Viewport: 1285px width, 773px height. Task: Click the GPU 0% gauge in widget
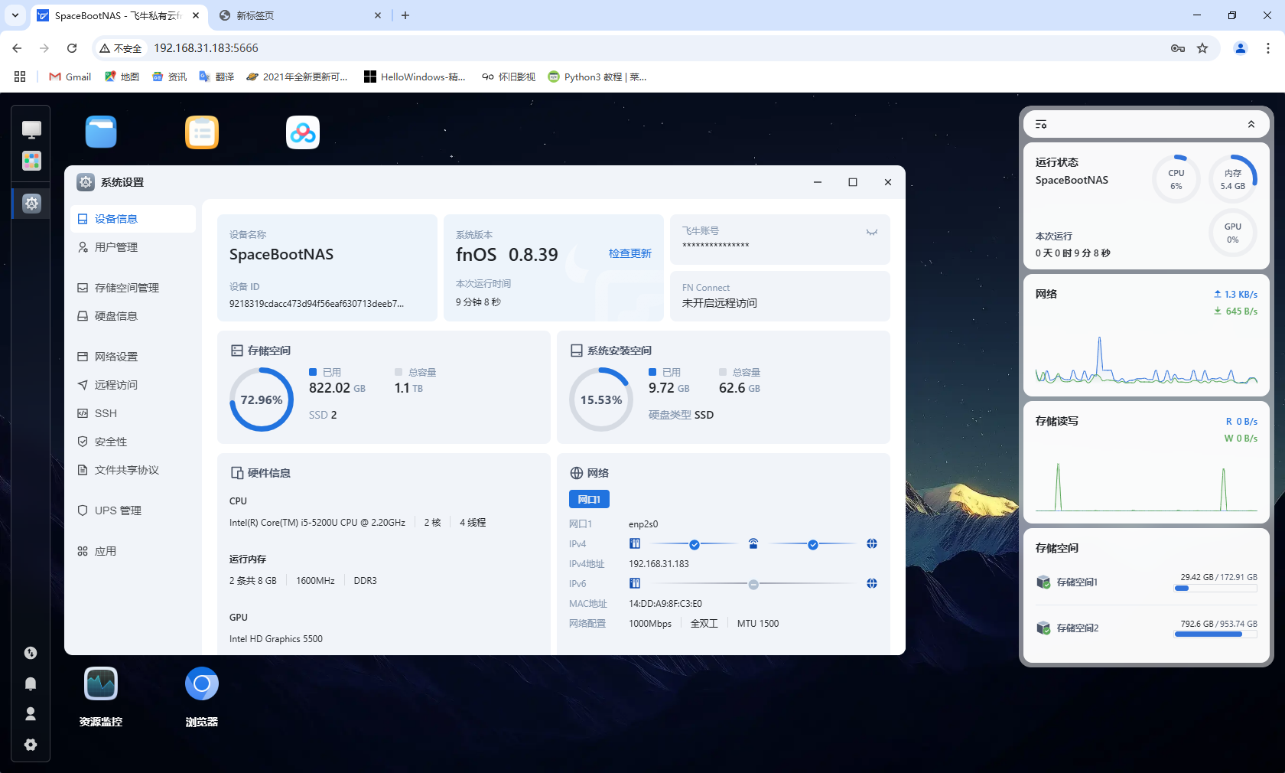tap(1233, 233)
